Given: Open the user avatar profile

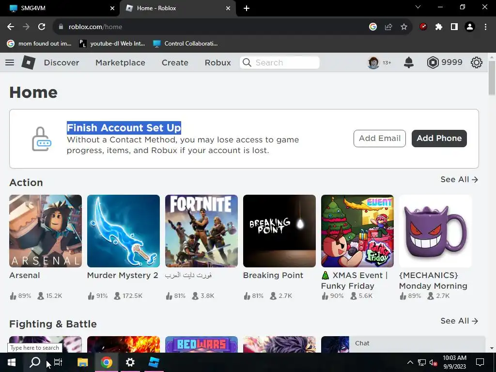Looking at the screenshot, I should pos(373,62).
